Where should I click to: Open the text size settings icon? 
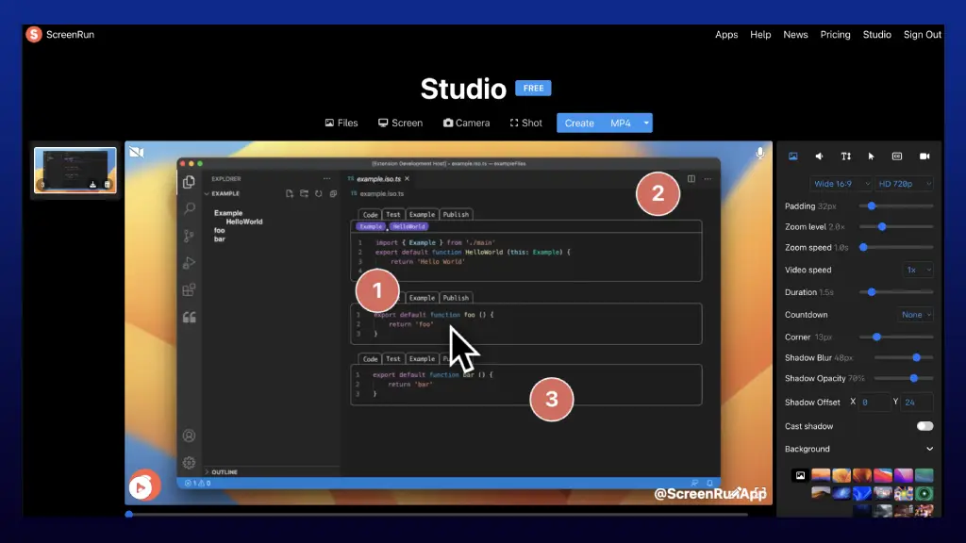(846, 156)
